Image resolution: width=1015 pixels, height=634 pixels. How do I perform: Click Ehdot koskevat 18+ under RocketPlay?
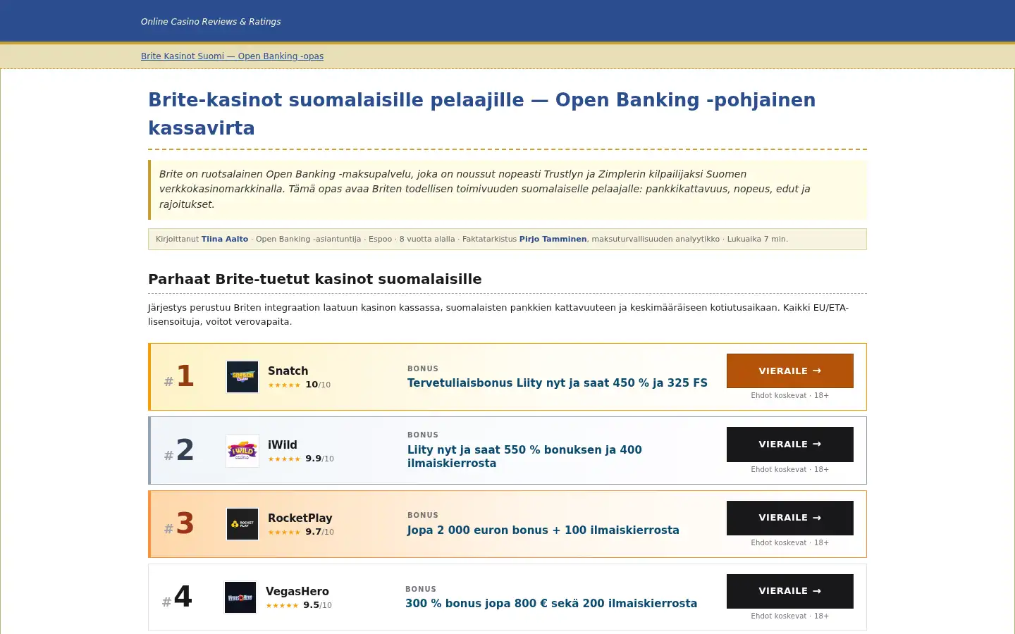pyautogui.click(x=790, y=543)
